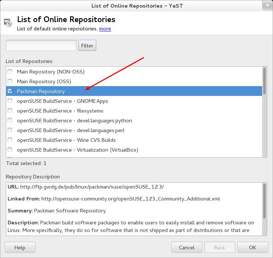Select the 'Main Repository (OSS)' row text

(44, 81)
